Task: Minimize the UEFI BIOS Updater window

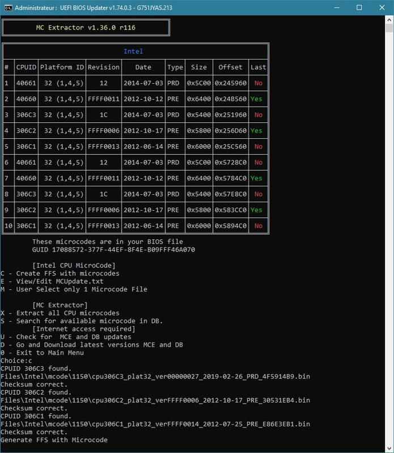Action: 337,8
